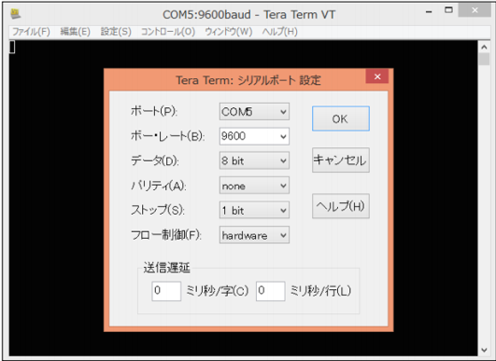The image size is (496, 361).
Task: Open the ポート(P) COM5 dropdown
Action: pyautogui.click(x=254, y=112)
